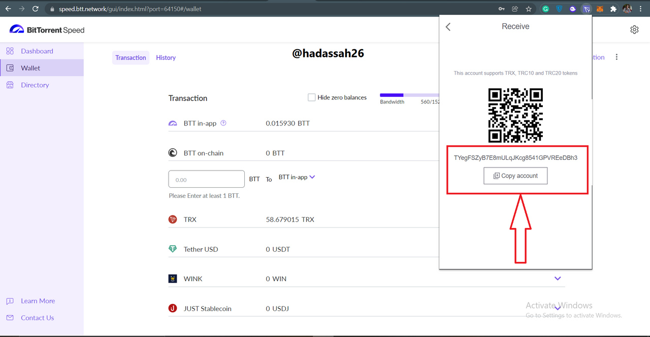
Task: Click the Learn More link
Action: (x=38, y=301)
